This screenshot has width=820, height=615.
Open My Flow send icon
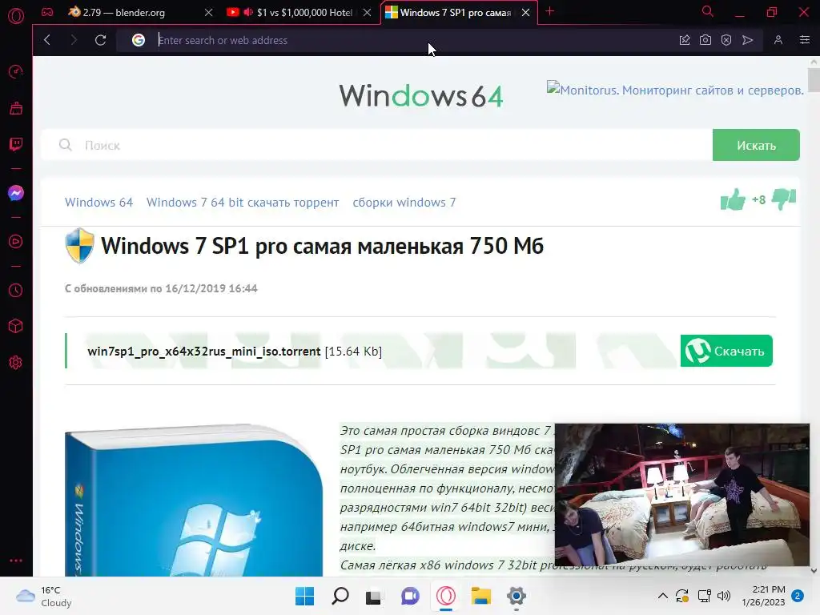(x=748, y=40)
